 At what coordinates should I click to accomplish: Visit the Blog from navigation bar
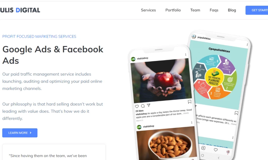[232, 10]
